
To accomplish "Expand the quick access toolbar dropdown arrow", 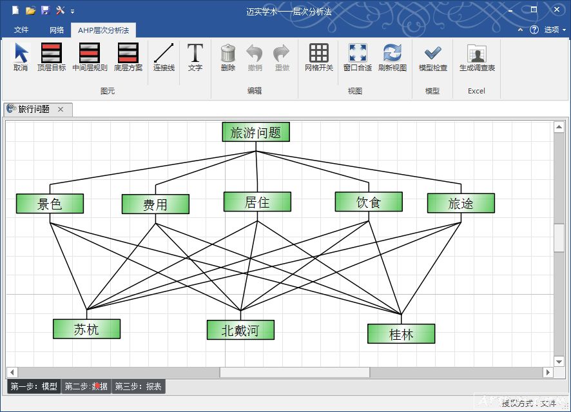I will (73, 11).
